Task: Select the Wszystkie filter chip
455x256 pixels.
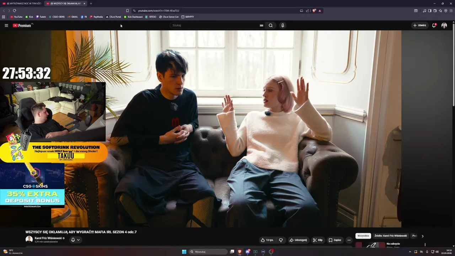Action: tap(363, 236)
